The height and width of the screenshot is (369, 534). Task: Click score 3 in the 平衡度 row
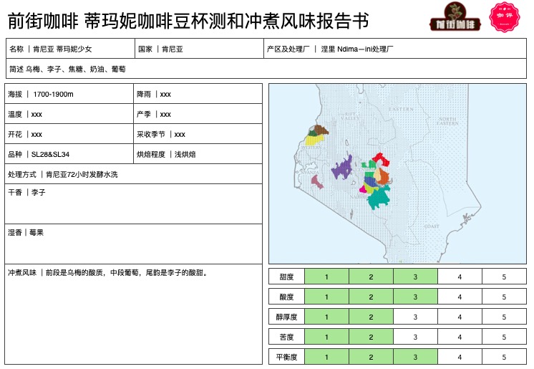click(415, 357)
